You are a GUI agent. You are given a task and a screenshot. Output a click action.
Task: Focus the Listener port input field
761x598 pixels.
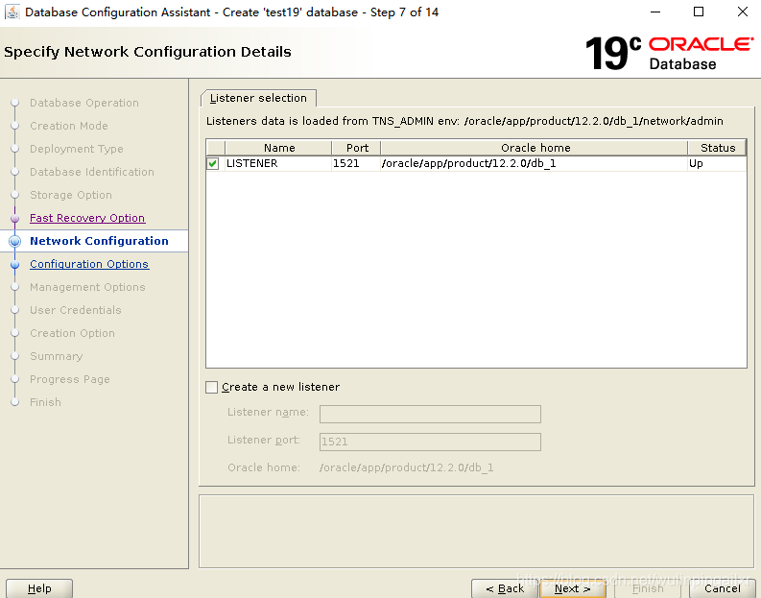(x=430, y=442)
